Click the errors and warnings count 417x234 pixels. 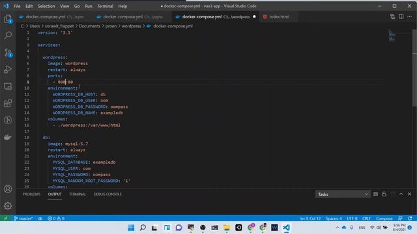[56, 218]
